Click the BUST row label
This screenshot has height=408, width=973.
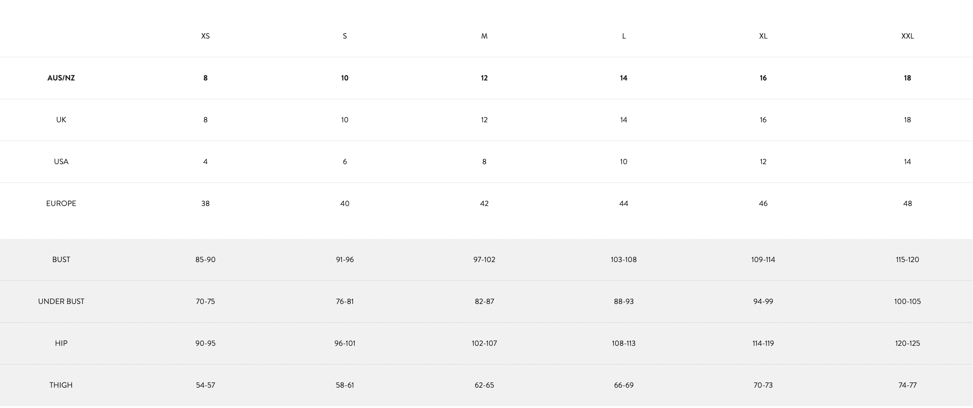pos(61,260)
